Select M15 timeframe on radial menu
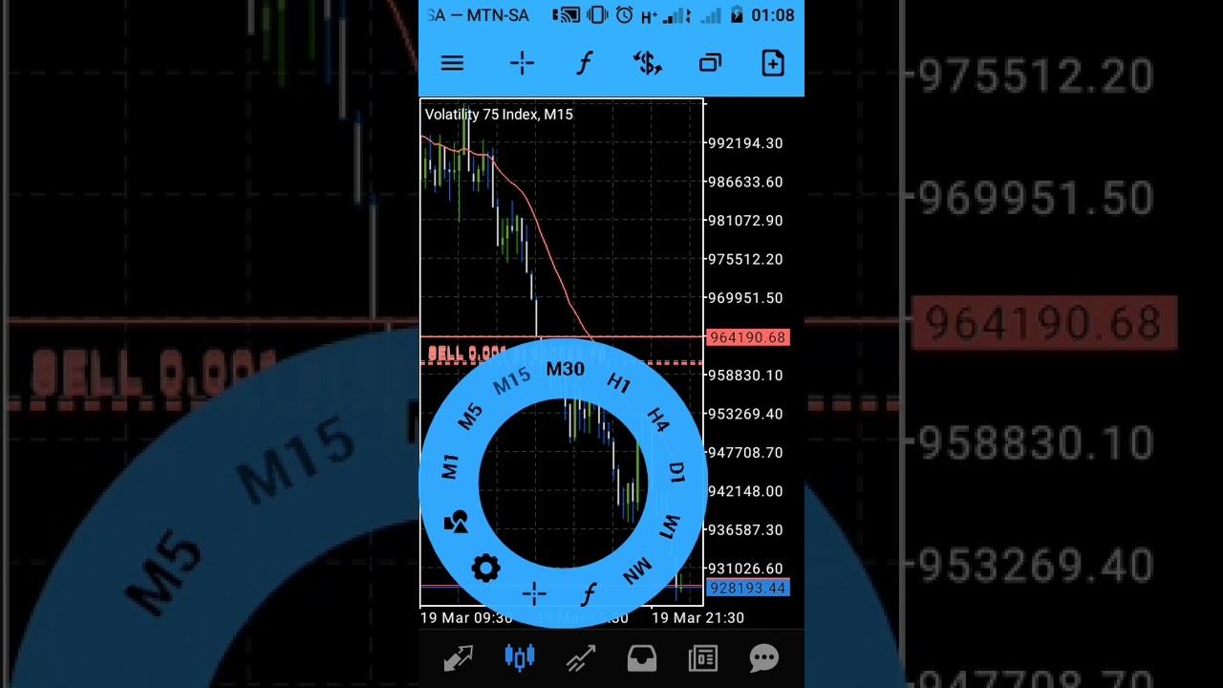Viewport: 1223px width, 688px height. coord(511,381)
